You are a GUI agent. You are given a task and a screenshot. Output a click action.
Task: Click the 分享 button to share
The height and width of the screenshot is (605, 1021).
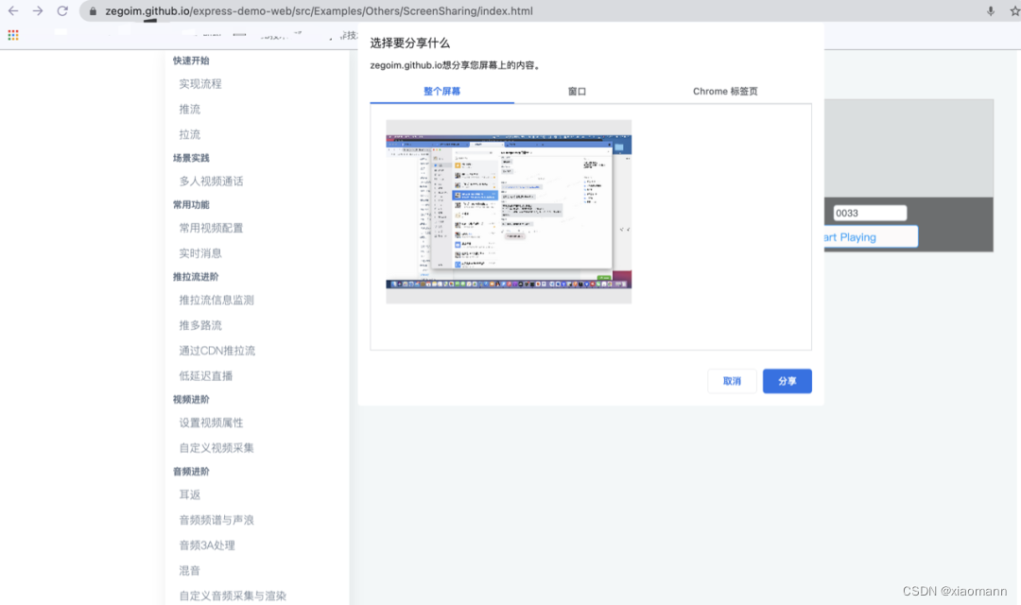[x=787, y=380]
